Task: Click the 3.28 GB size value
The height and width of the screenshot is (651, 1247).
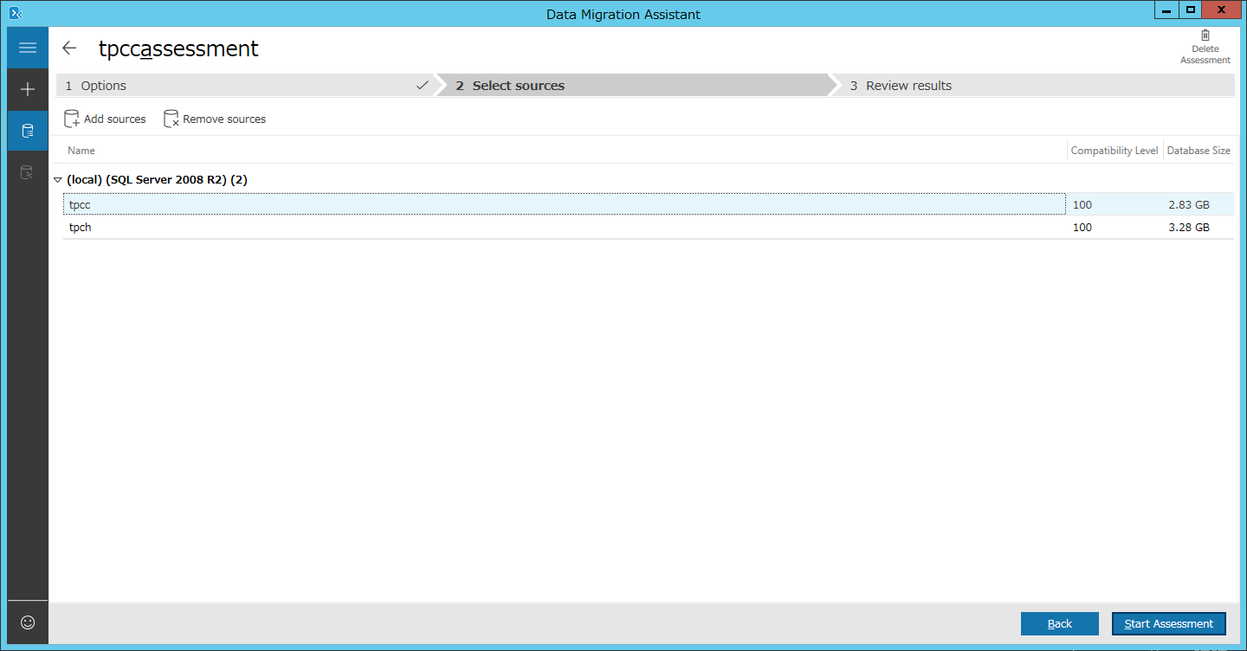Action: [1189, 228]
